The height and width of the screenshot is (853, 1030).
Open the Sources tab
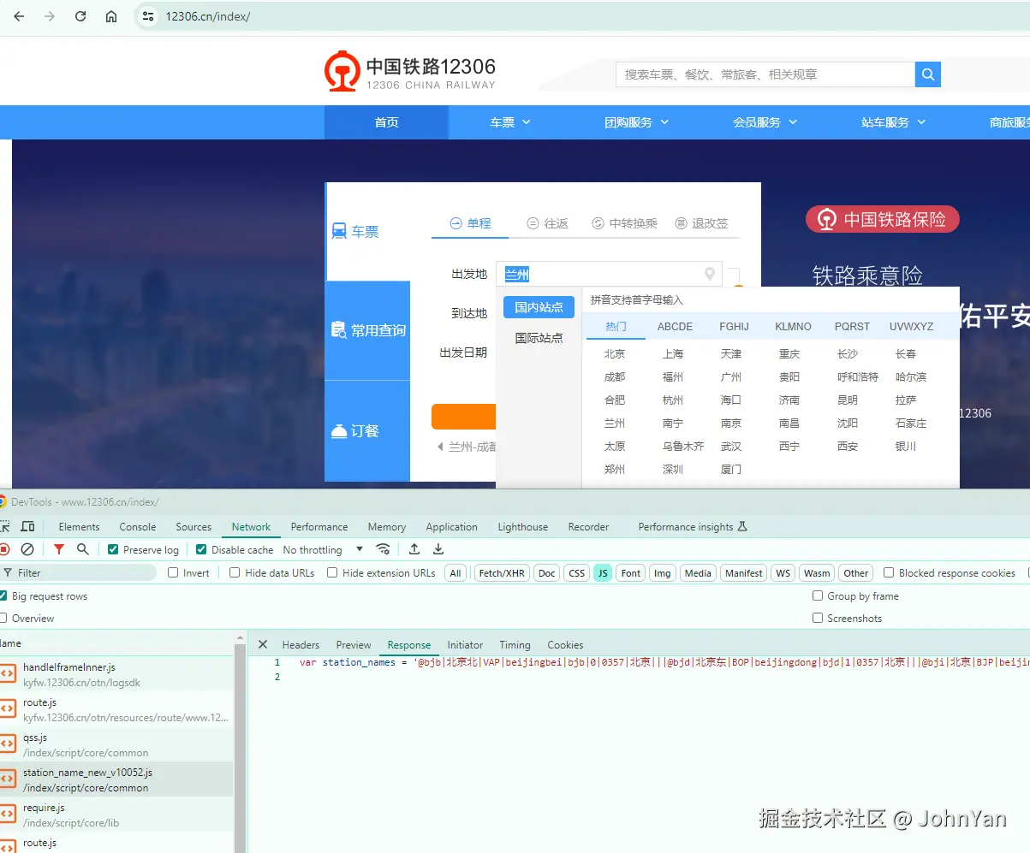(193, 526)
